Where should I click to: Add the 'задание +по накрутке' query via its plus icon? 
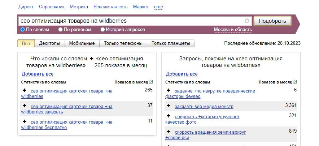click(x=169, y=90)
